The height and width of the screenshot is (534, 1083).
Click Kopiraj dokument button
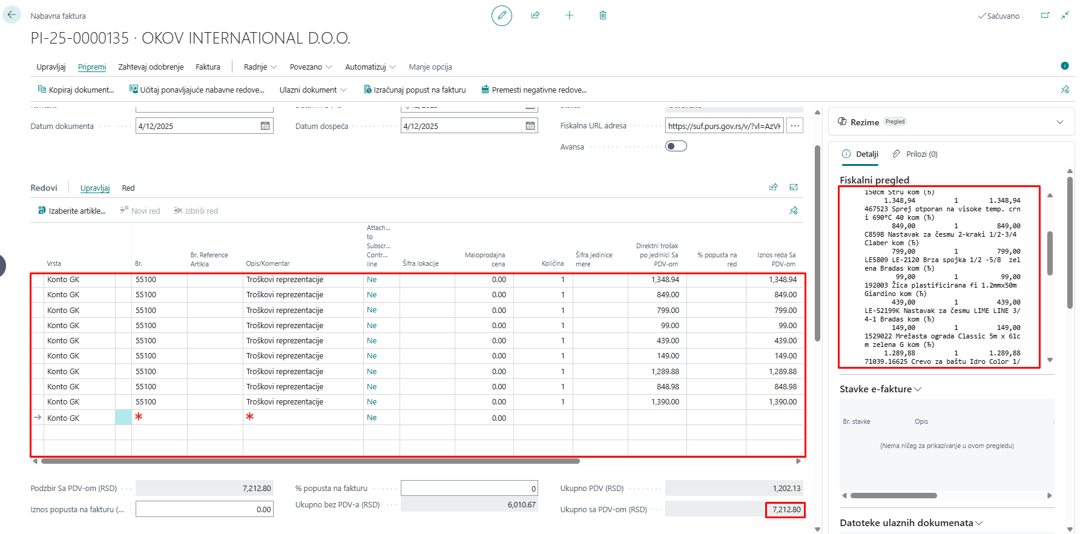(x=76, y=90)
